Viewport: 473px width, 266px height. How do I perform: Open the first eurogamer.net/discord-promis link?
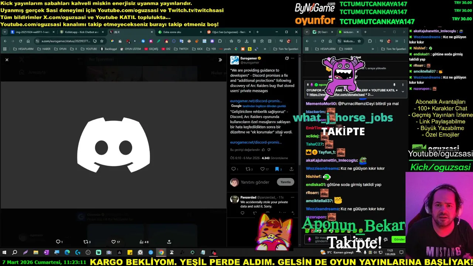256,101
